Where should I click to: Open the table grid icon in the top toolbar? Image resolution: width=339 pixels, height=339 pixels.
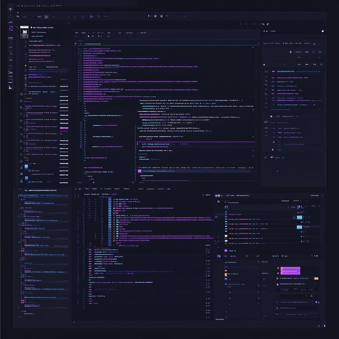click(46, 16)
